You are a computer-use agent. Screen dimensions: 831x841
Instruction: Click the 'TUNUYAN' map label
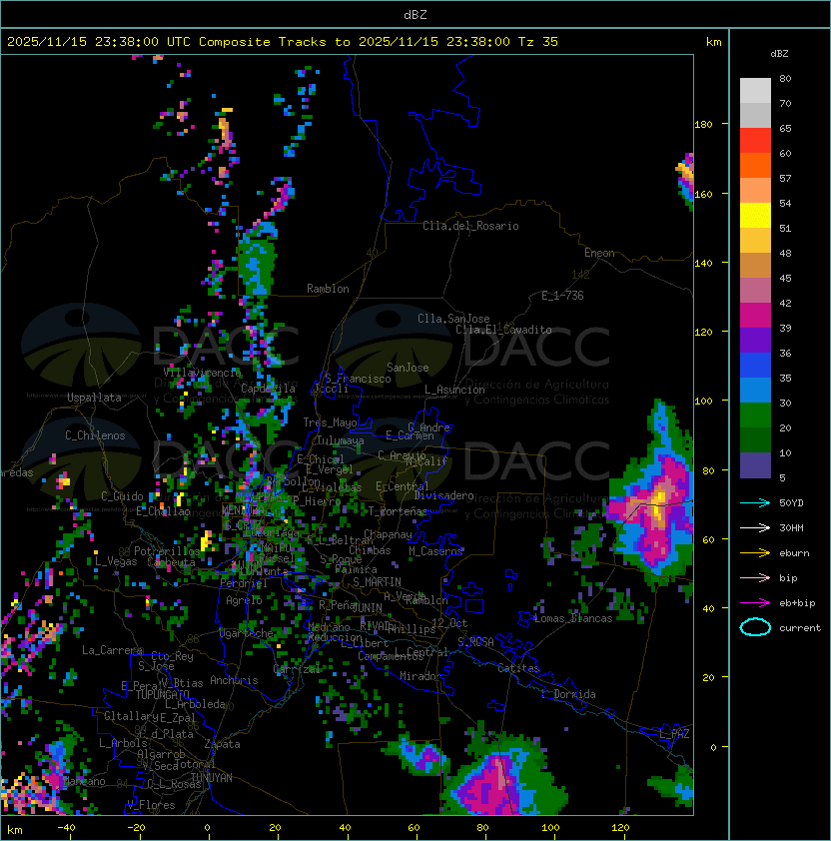coord(212,778)
